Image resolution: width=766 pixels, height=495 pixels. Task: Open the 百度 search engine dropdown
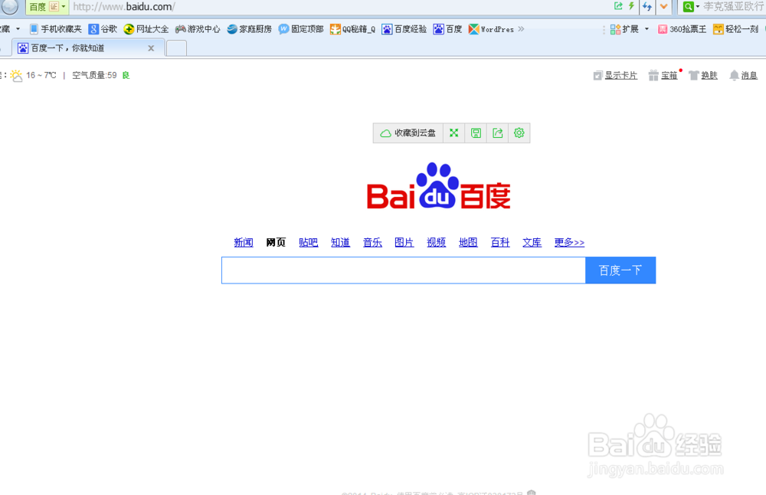(x=44, y=7)
